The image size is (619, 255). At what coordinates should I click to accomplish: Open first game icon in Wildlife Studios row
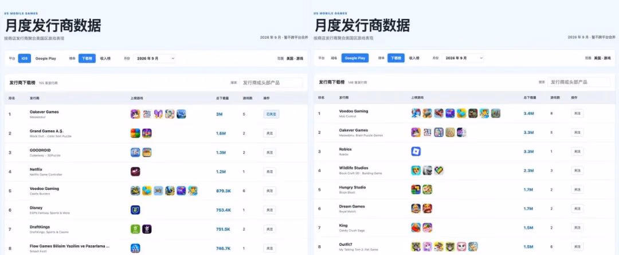[x=416, y=170]
